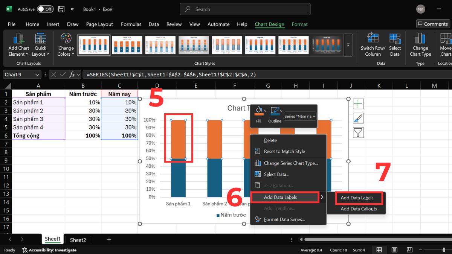The width and height of the screenshot is (452, 254).
Task: Click the Comments button
Action: [x=433, y=24]
